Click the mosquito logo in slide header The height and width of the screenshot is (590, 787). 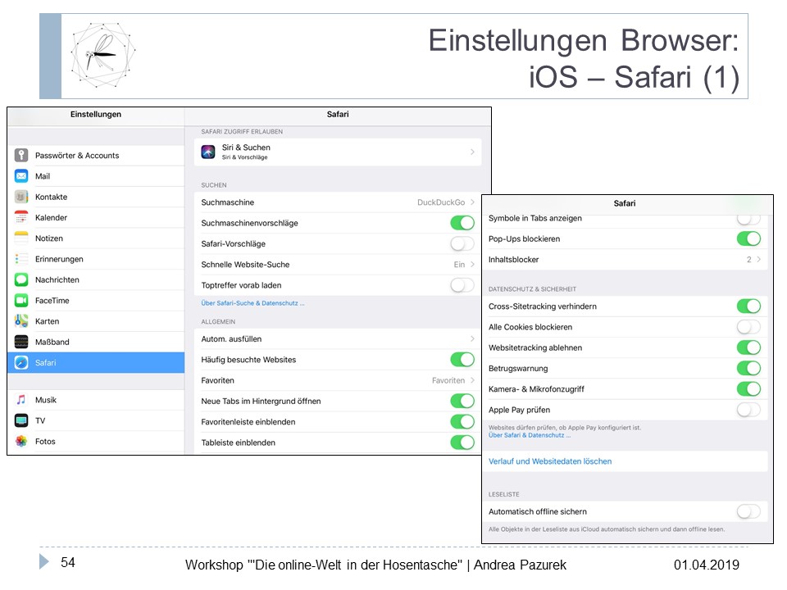(x=103, y=54)
